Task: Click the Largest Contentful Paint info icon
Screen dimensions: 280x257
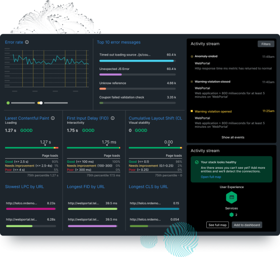Action: click(x=53, y=118)
